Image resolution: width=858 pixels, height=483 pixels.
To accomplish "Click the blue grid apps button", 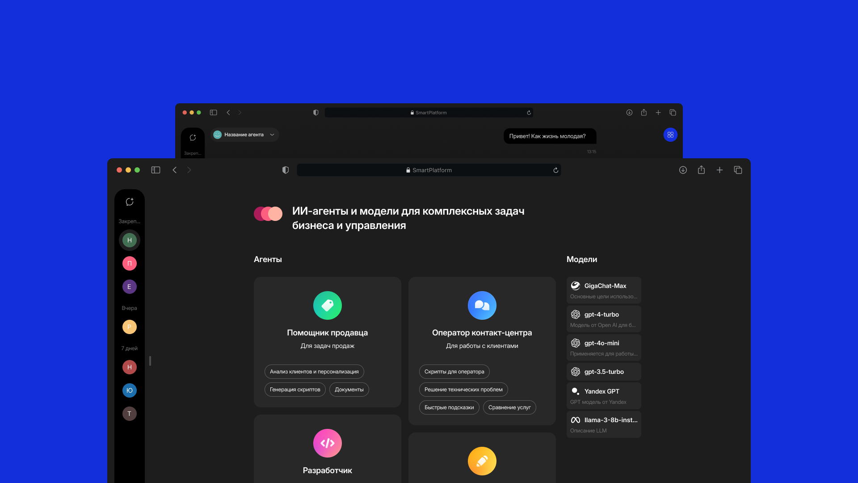I will [670, 135].
